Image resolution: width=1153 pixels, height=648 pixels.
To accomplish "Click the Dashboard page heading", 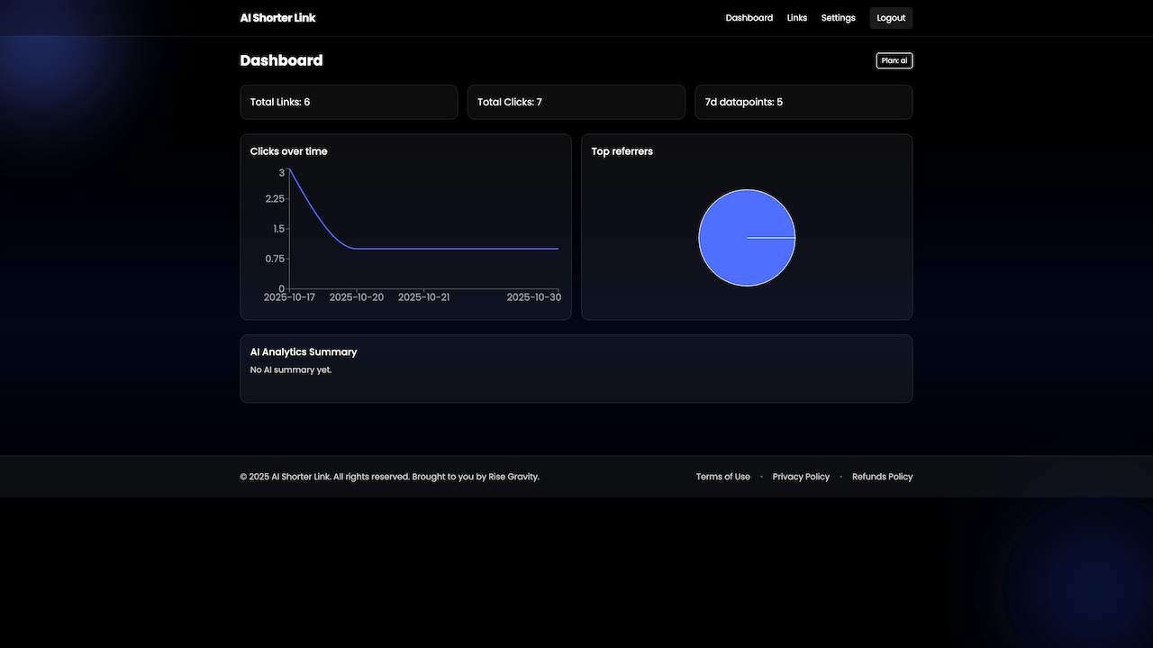I will [281, 60].
